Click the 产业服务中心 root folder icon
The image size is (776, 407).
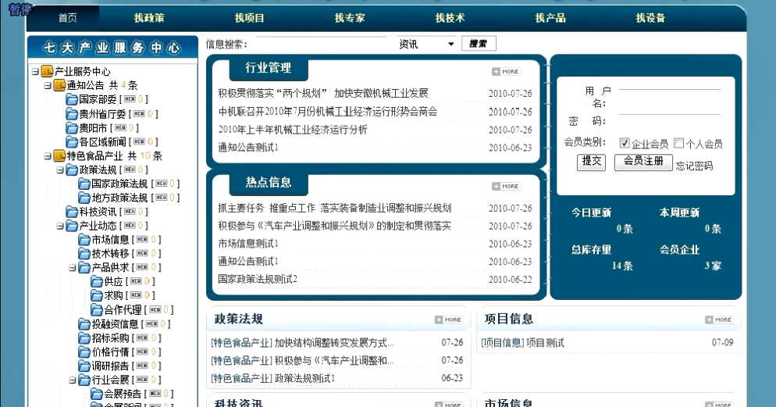47,72
